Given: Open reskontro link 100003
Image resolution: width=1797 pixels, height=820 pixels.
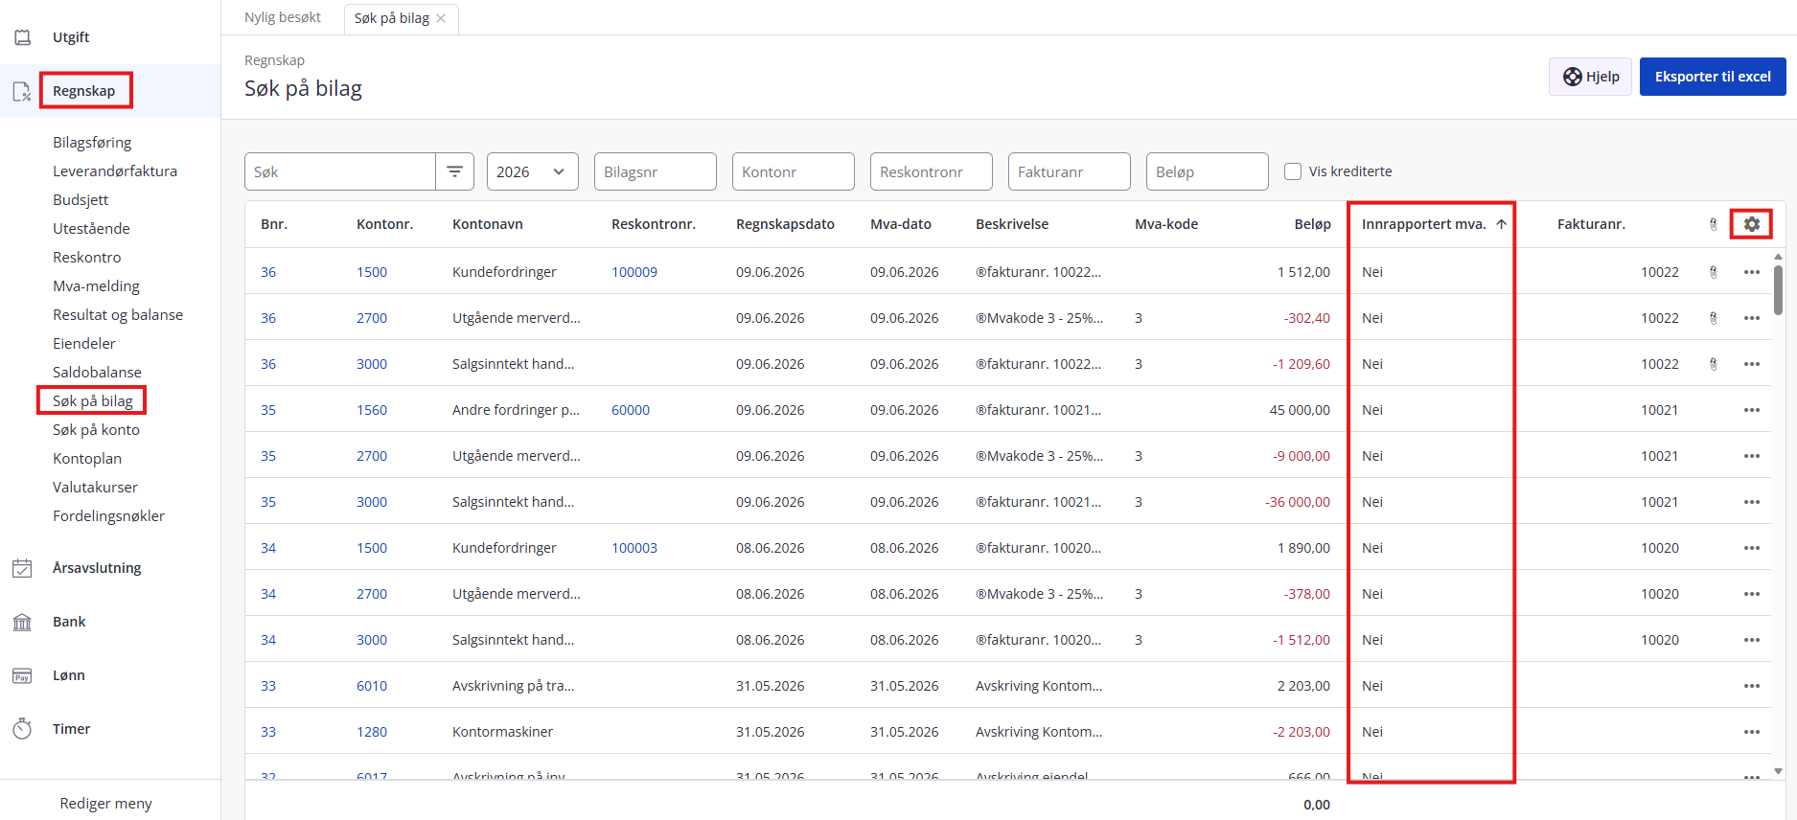Looking at the screenshot, I should (x=634, y=548).
